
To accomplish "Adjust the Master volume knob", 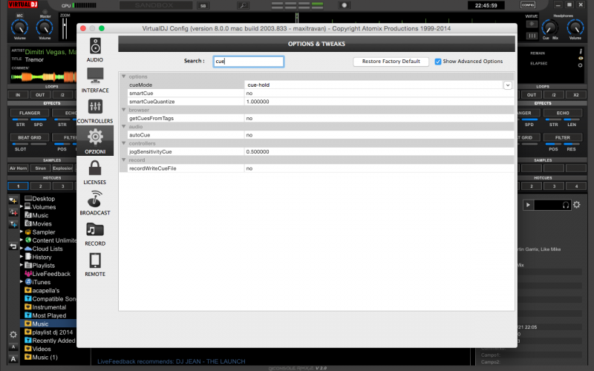I will [45, 27].
